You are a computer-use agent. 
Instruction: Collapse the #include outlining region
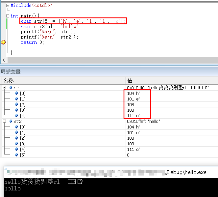(x=8, y=5)
